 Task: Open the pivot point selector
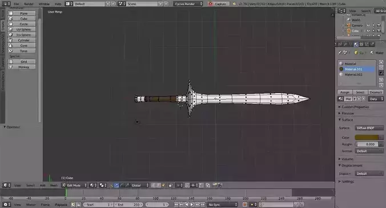(x=103, y=185)
